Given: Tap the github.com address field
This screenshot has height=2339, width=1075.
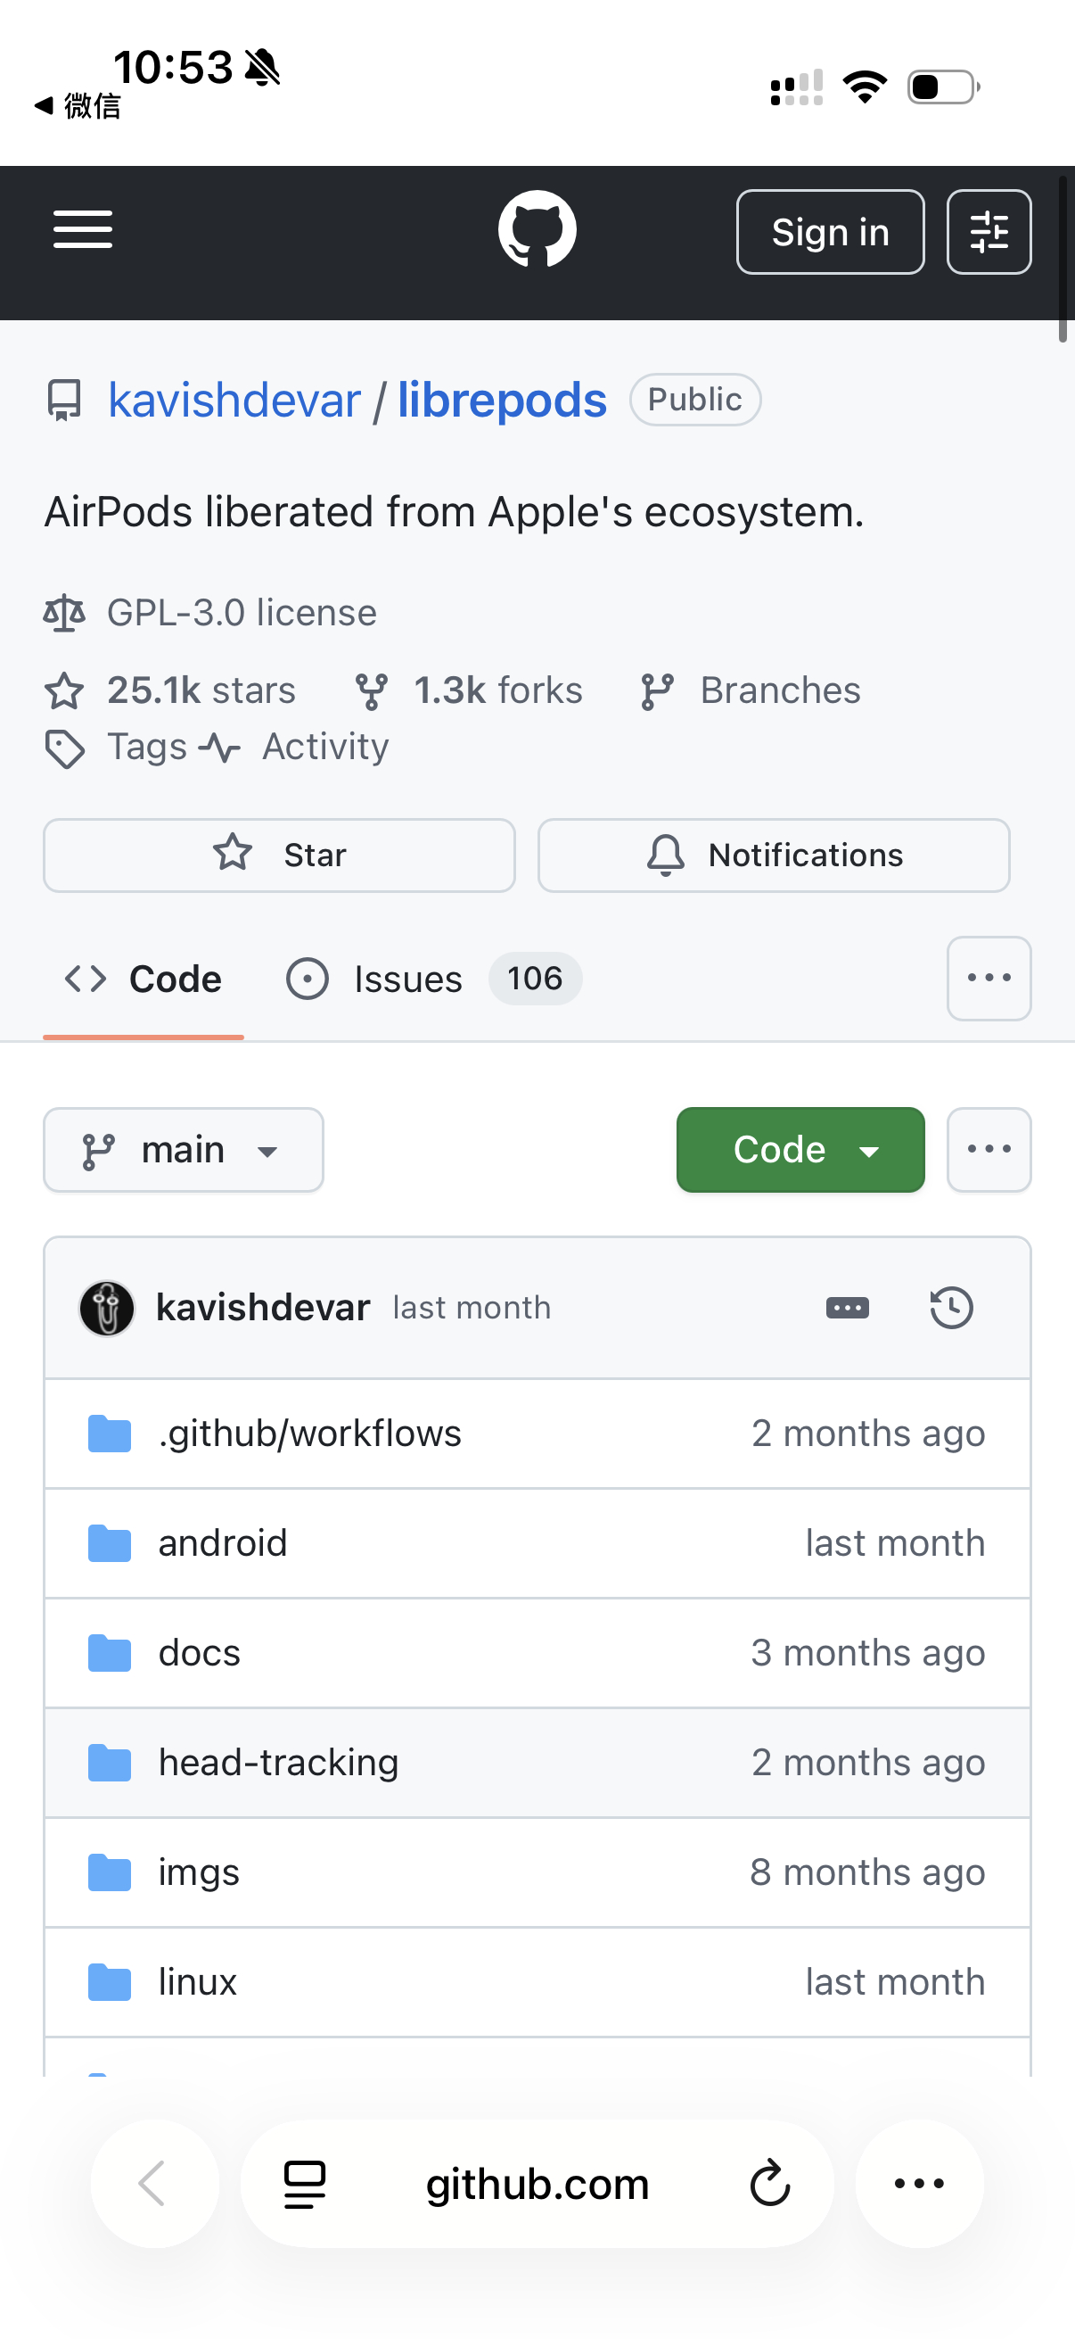Looking at the screenshot, I should tap(537, 2184).
